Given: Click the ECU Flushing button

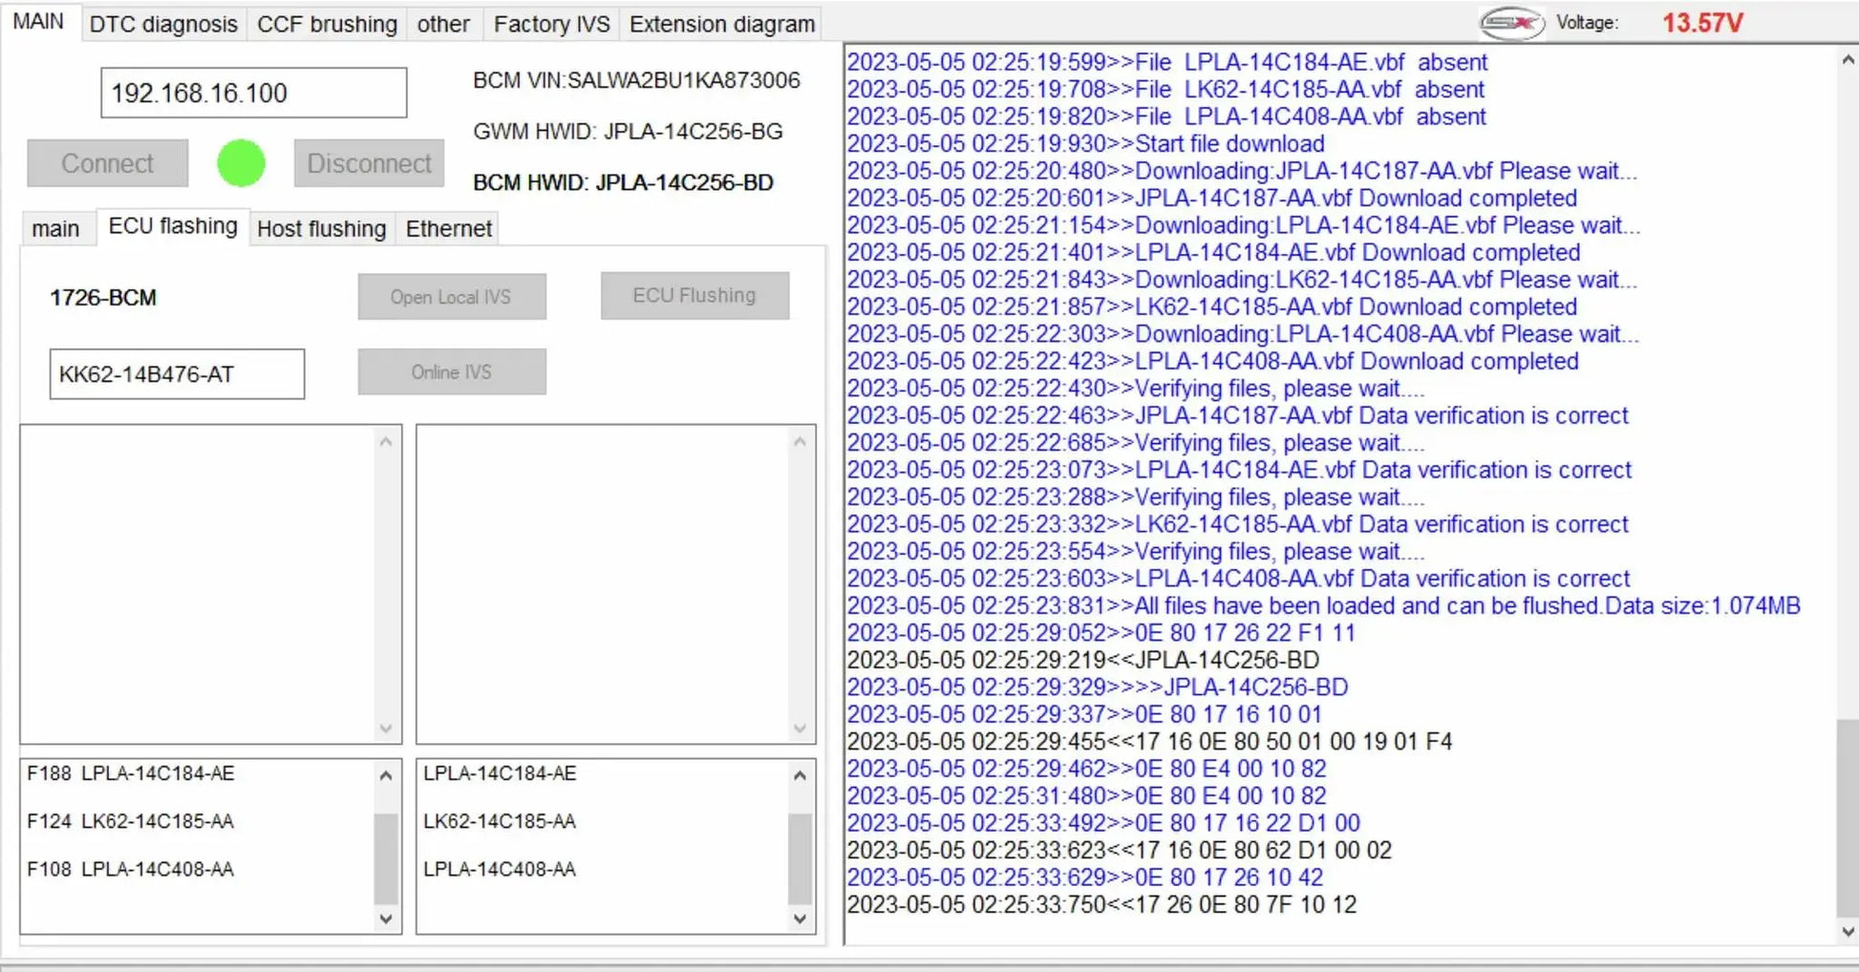Looking at the screenshot, I should click(x=694, y=296).
